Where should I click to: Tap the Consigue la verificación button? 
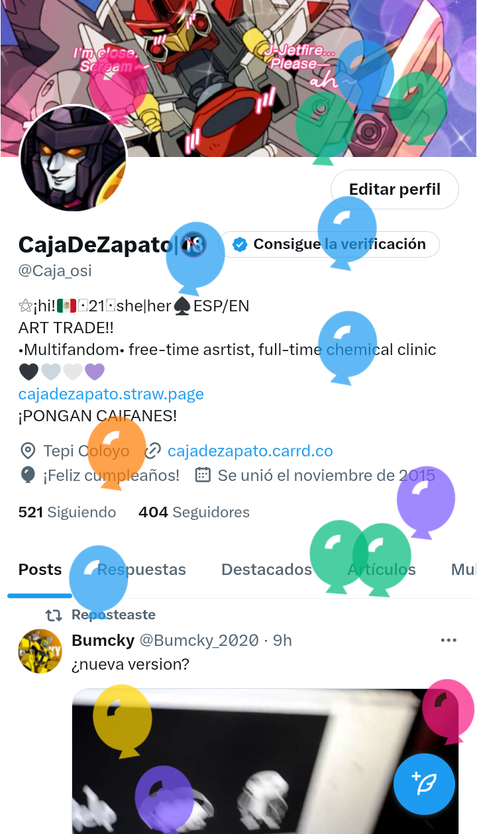point(329,244)
